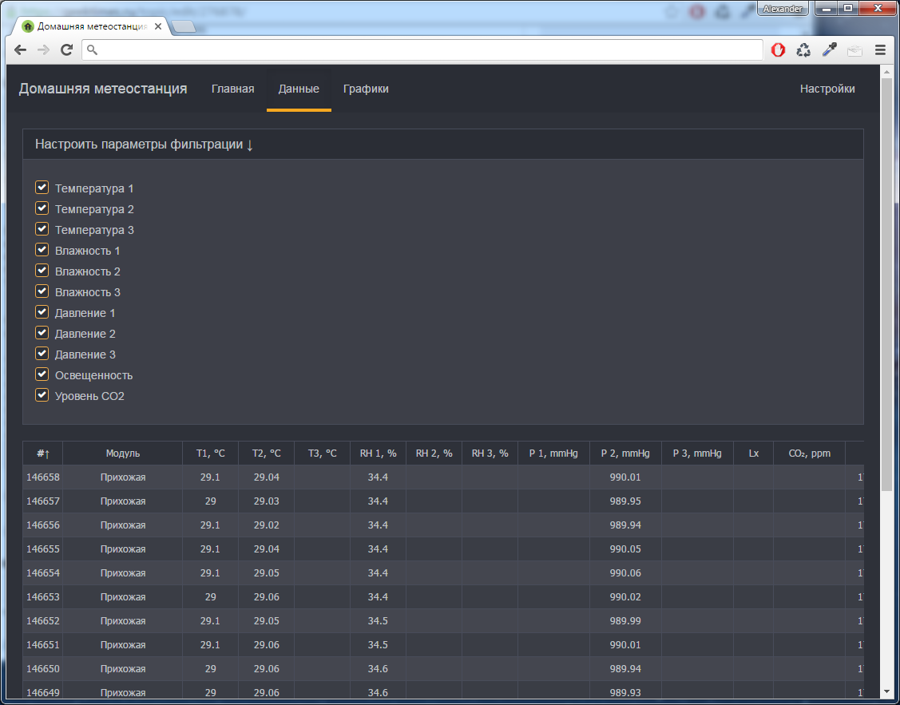
Task: Click the Alexander profile button
Action: point(783,9)
